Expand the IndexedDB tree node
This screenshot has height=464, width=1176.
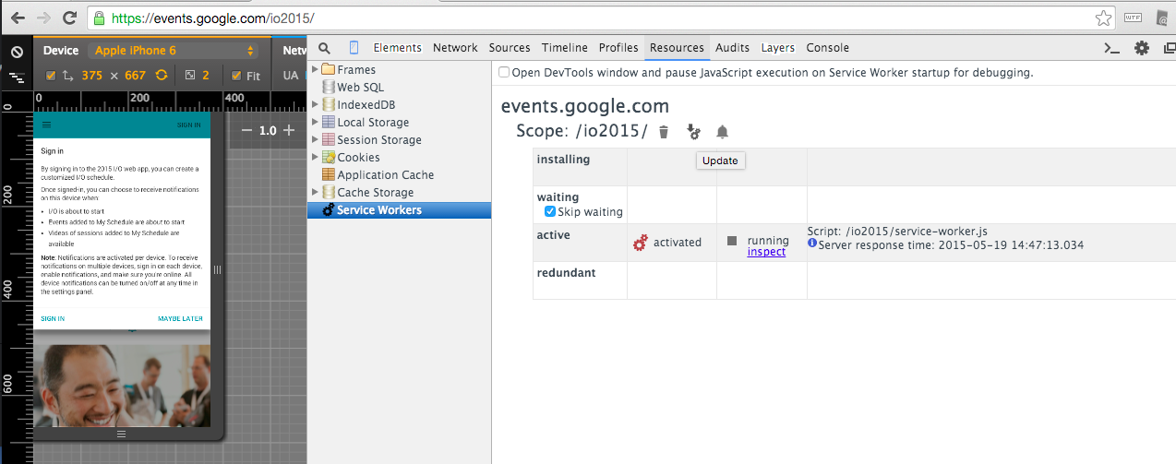click(x=315, y=104)
